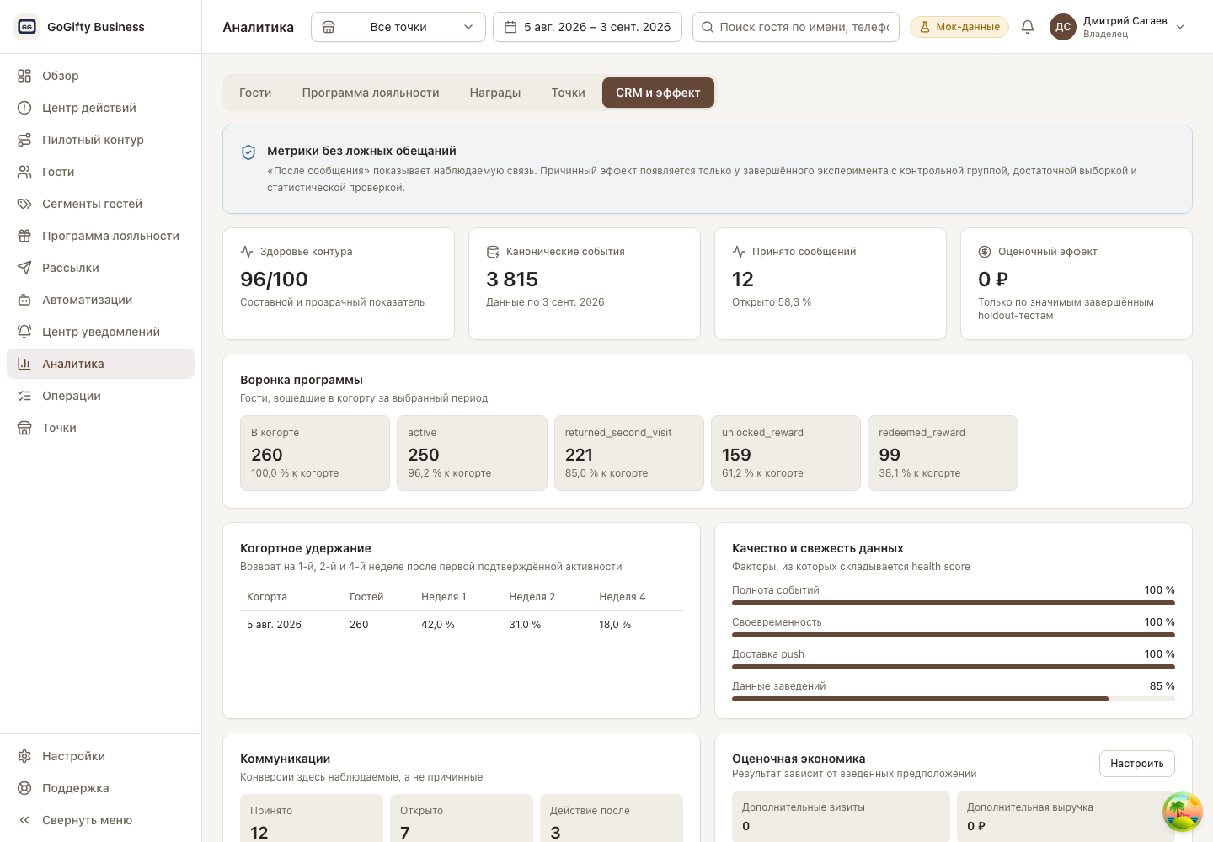Click the GoGifty Business logo icon
The image size is (1213, 842).
point(27,27)
